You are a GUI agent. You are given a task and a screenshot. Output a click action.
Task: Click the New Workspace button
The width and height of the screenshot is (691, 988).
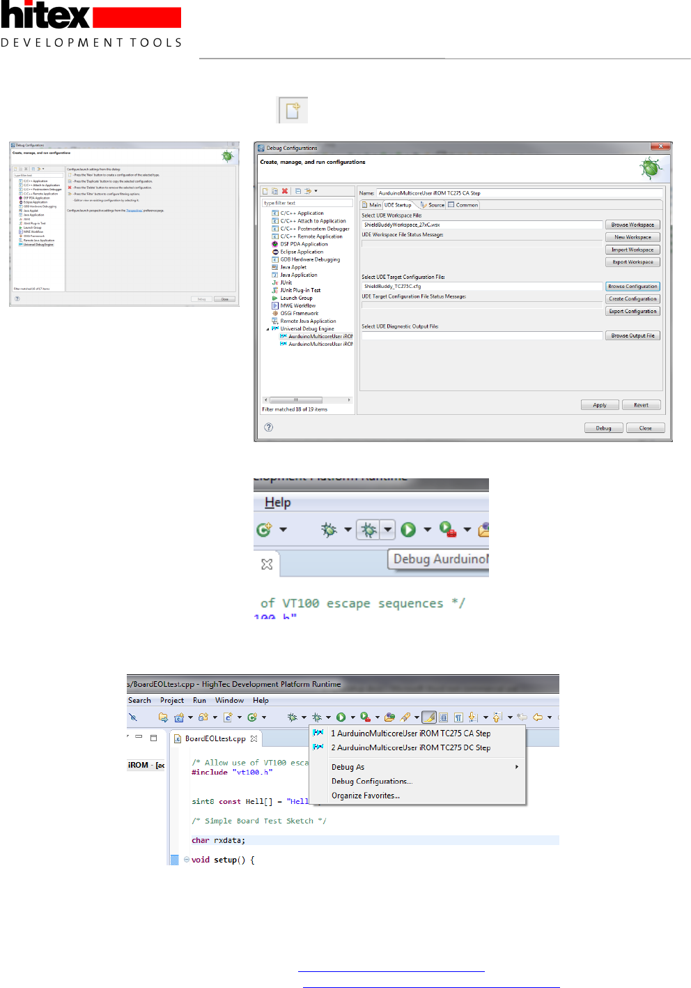point(632,237)
